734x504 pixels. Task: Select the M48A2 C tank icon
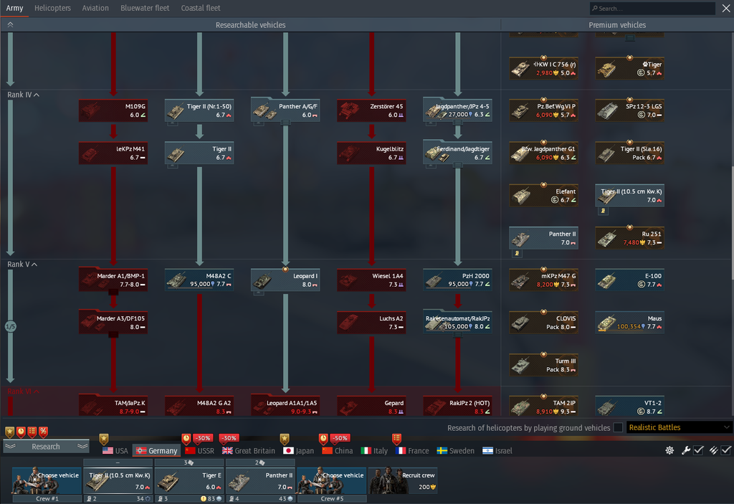tap(199, 280)
